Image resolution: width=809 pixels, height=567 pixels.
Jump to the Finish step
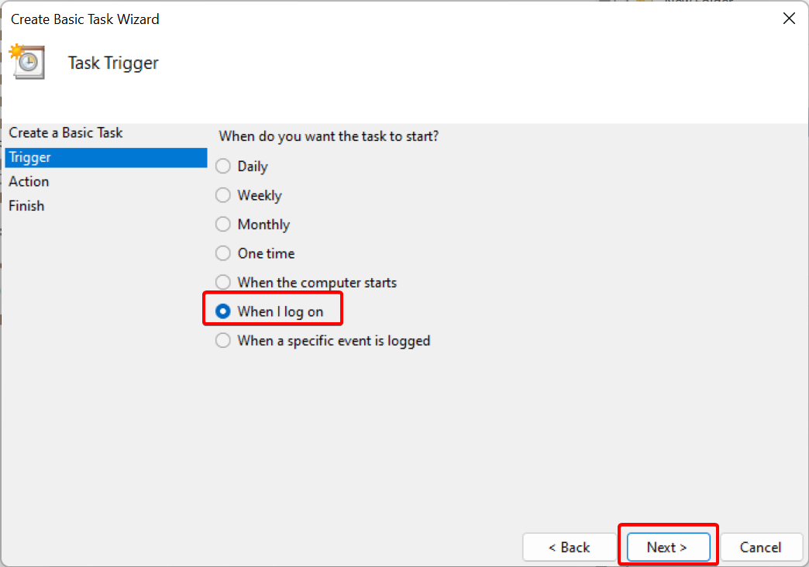click(26, 206)
